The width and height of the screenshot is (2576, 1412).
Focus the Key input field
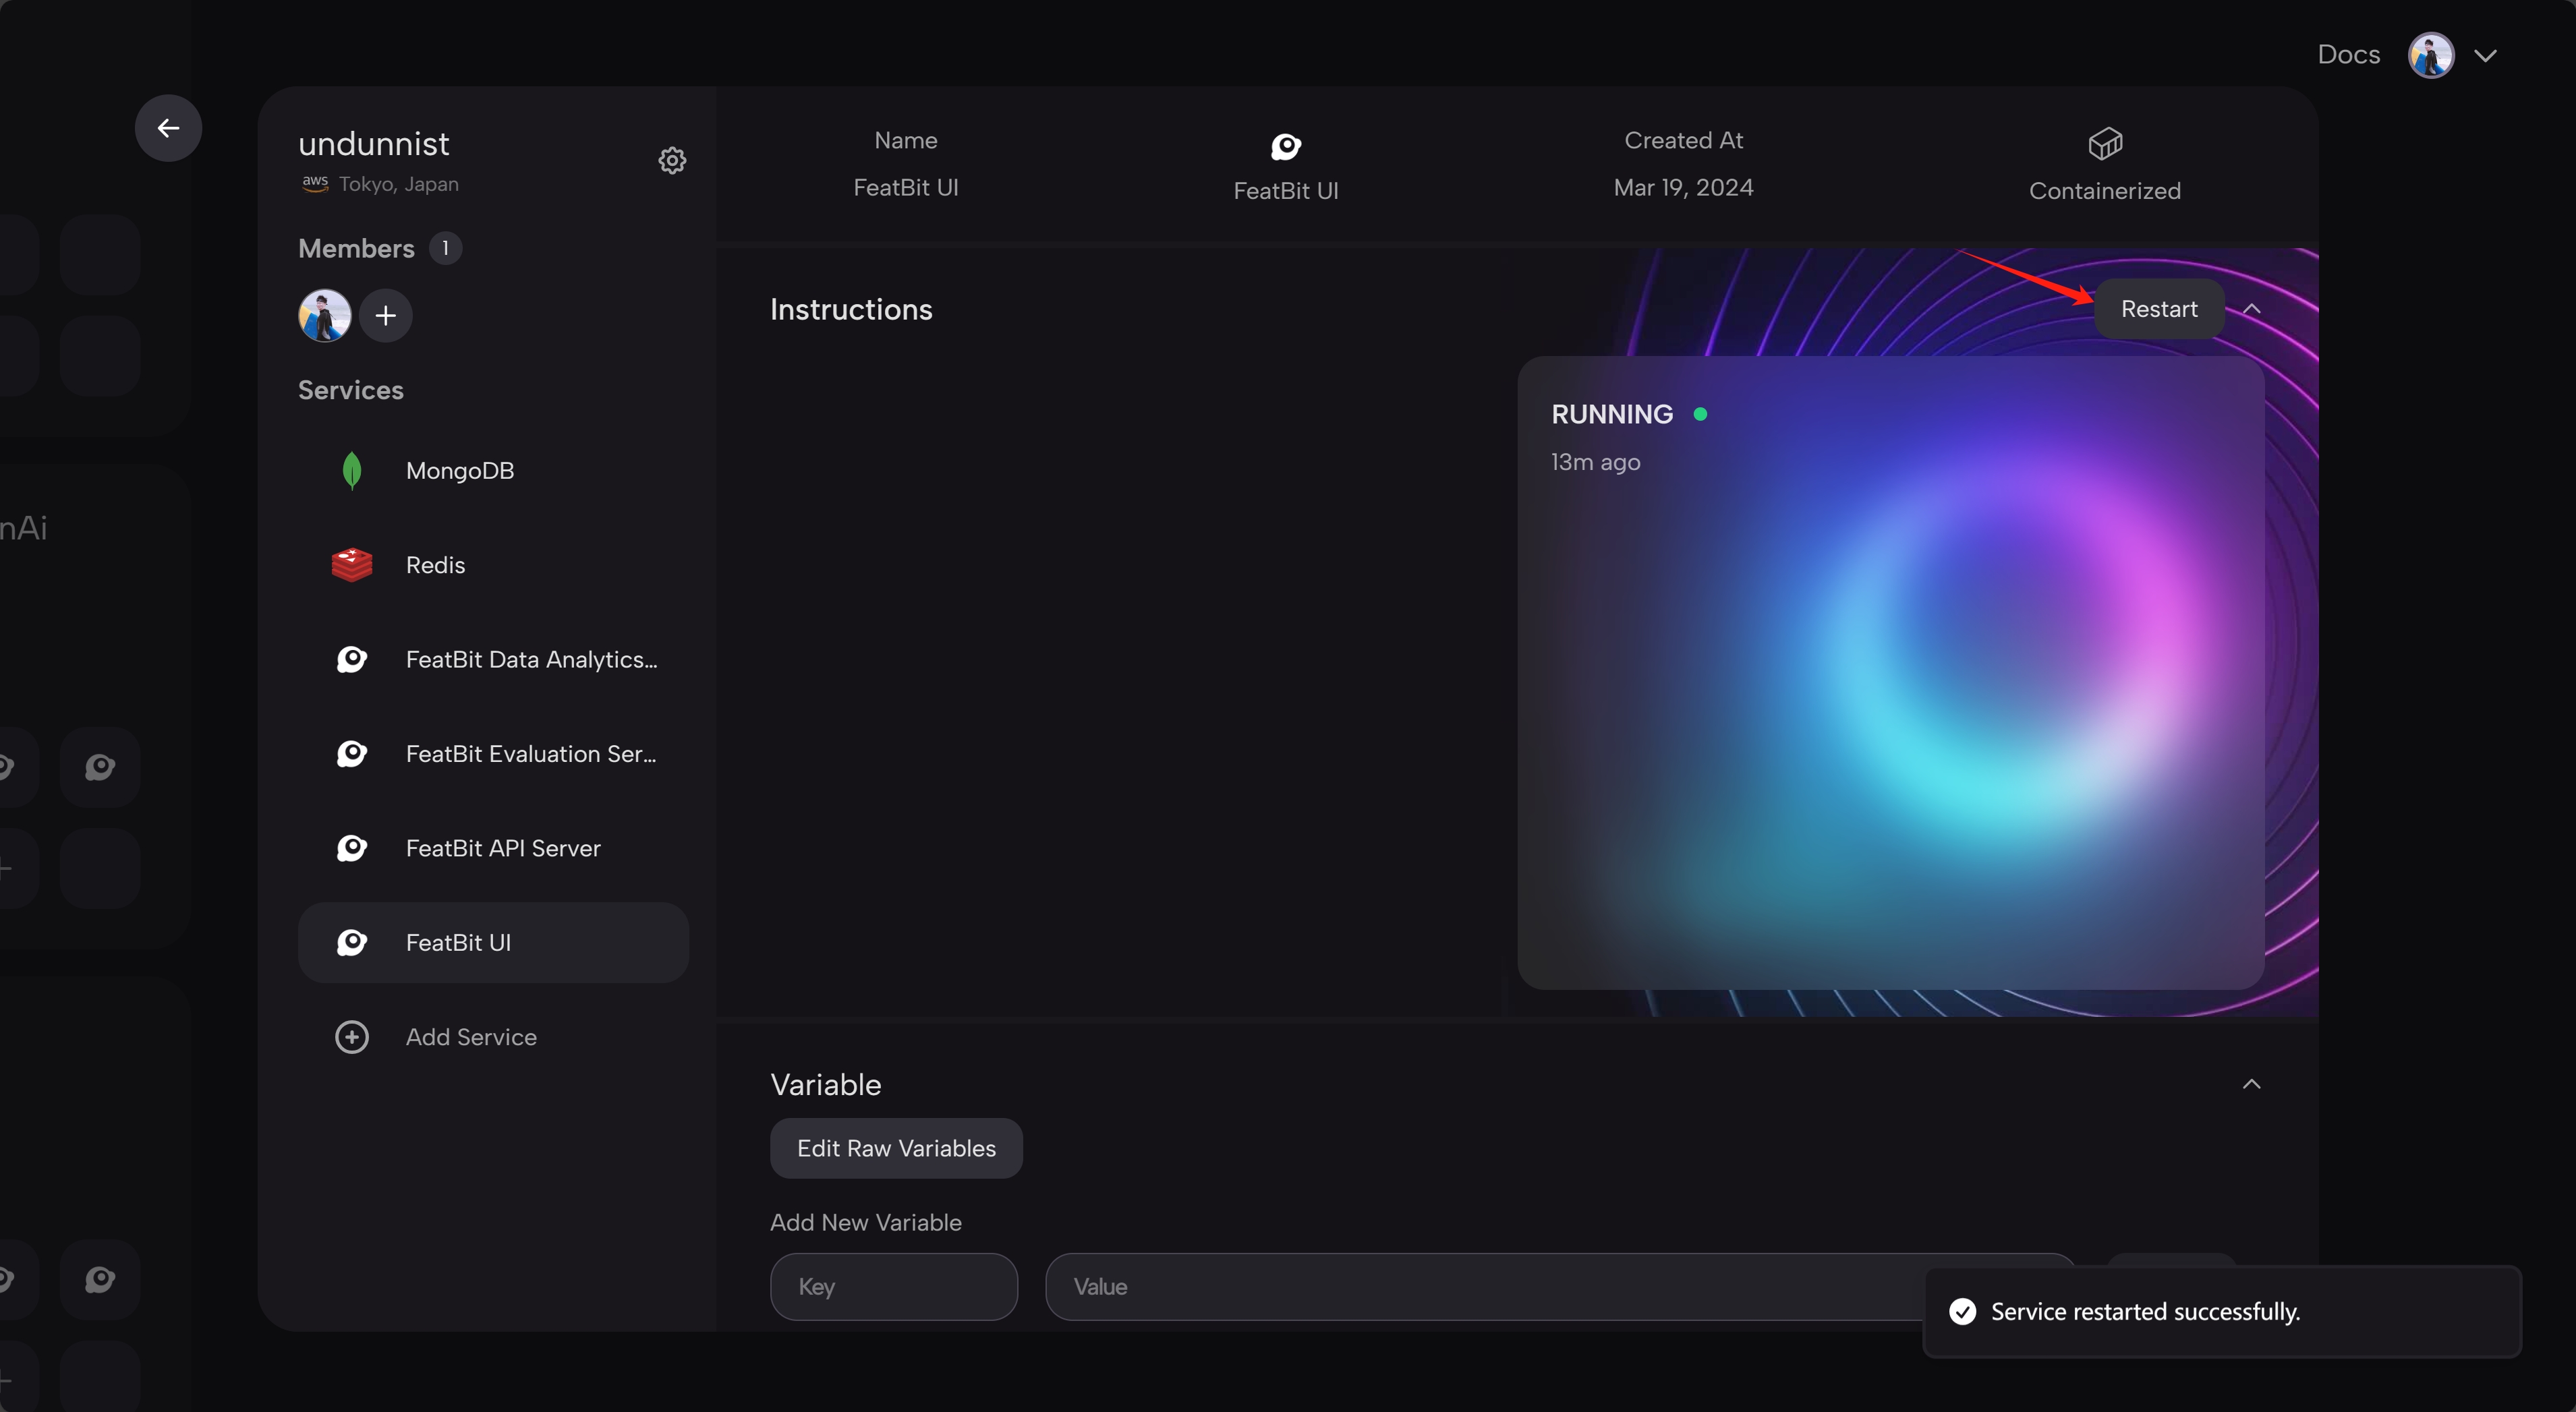pos(894,1287)
